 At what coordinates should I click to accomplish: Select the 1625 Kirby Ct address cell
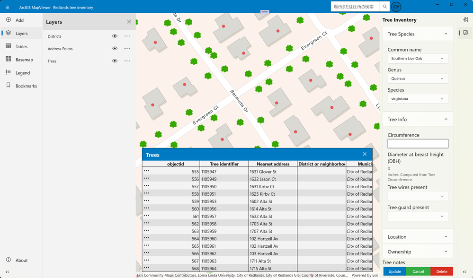coord(273,194)
